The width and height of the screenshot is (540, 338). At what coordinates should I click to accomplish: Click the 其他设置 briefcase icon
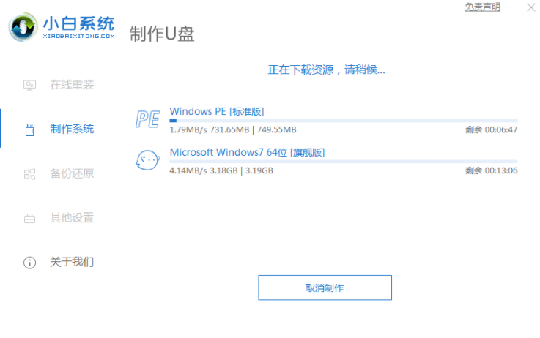[29, 218]
